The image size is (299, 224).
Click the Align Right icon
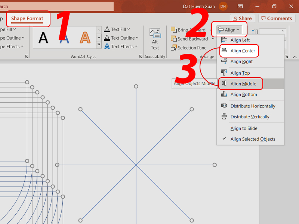coord(224,62)
